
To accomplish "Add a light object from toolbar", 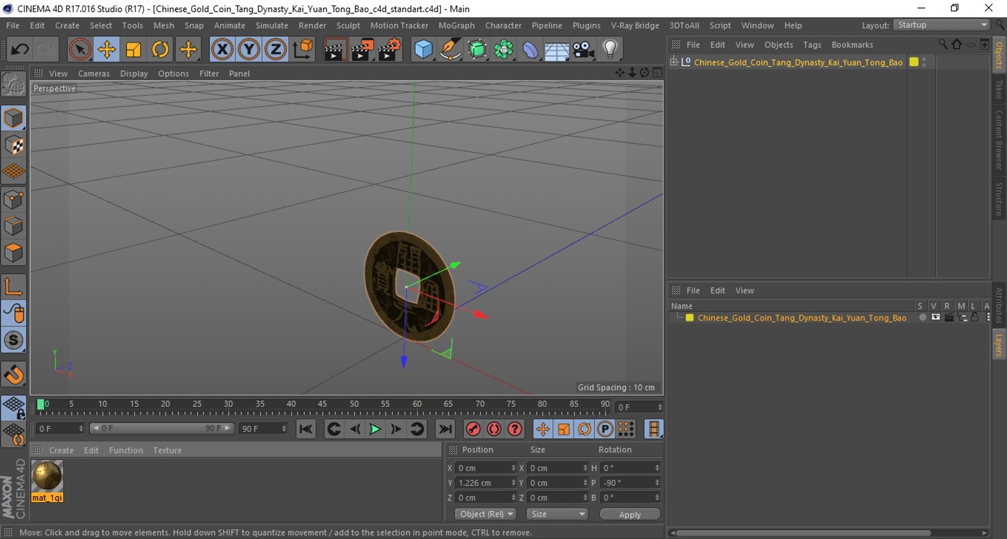I will (x=610, y=50).
